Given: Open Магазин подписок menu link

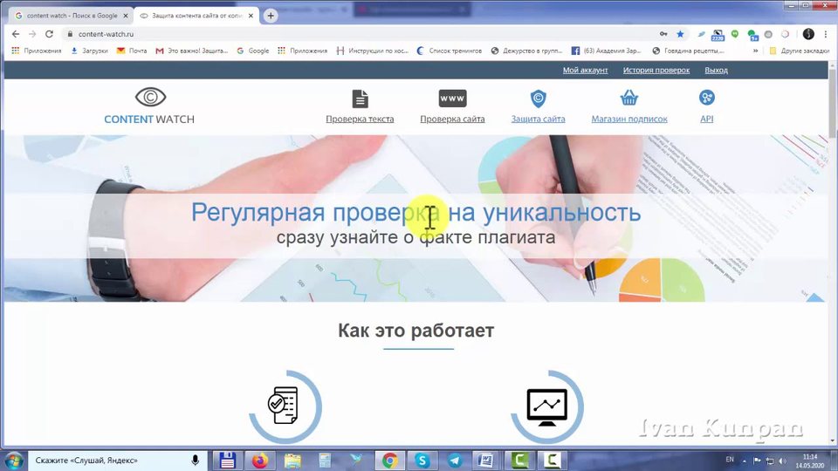Looking at the screenshot, I should (629, 119).
